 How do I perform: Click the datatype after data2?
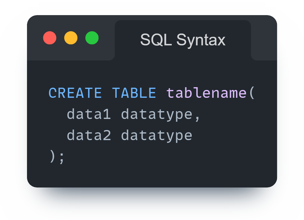[x=157, y=136]
